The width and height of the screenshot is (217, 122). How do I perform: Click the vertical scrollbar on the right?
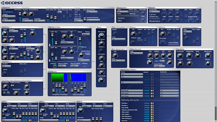coord(216,61)
